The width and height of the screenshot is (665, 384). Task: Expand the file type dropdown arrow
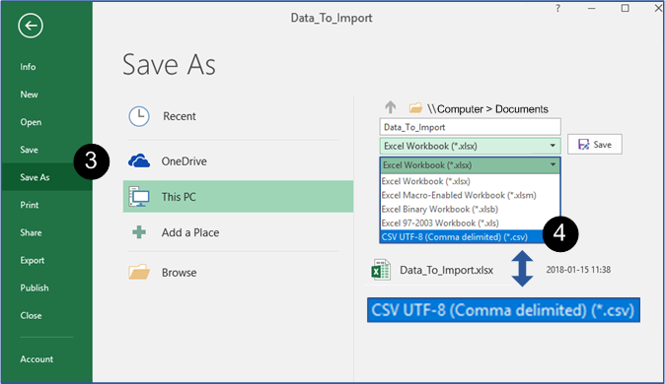click(553, 146)
